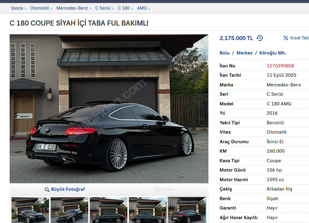This screenshot has height=223, width=309.
Task: Click the Araç Durumu value İkinci El
Action: pos(275,142)
